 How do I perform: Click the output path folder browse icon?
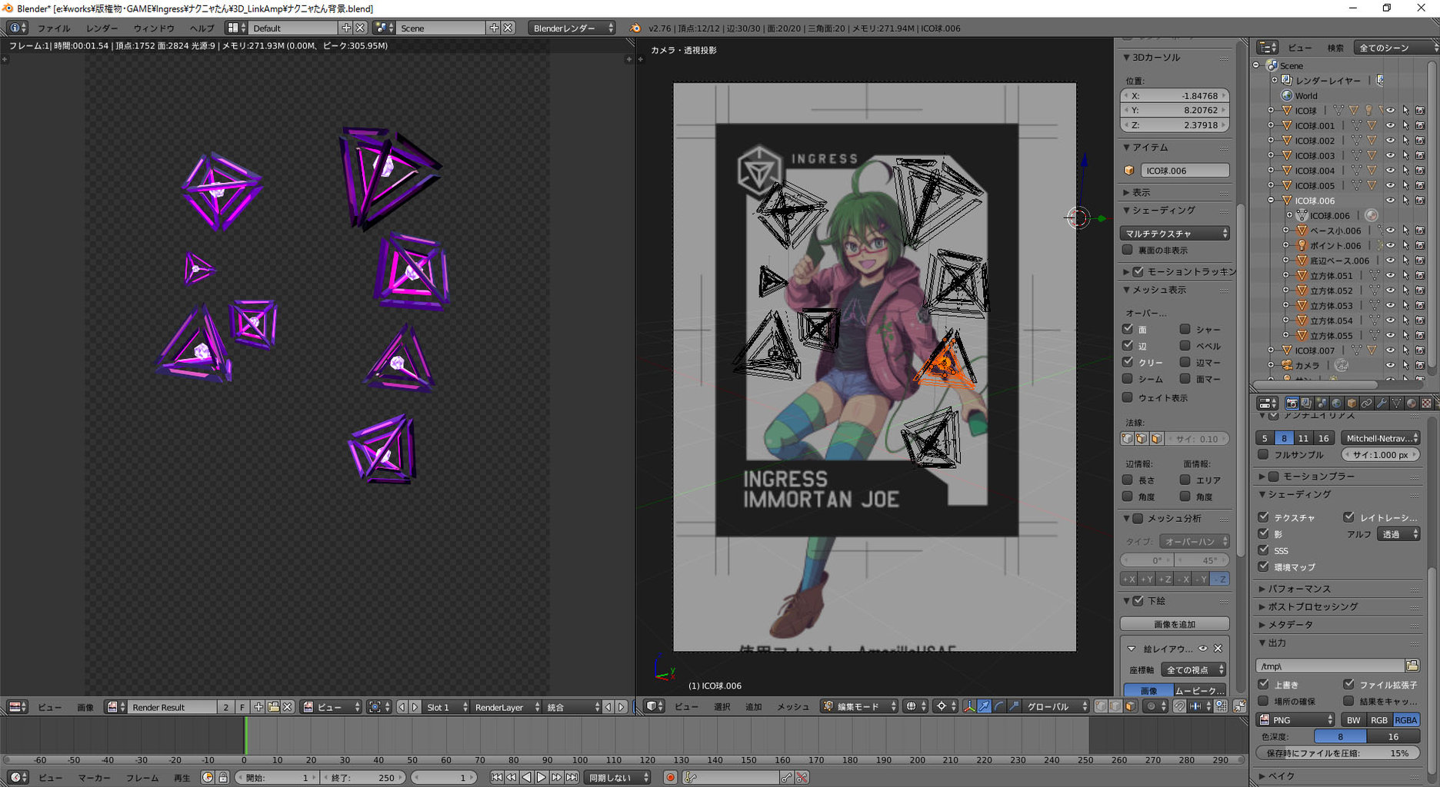(1412, 666)
